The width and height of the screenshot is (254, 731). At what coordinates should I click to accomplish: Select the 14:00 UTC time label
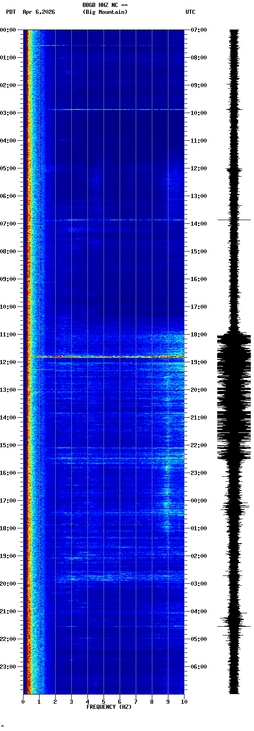(x=199, y=224)
